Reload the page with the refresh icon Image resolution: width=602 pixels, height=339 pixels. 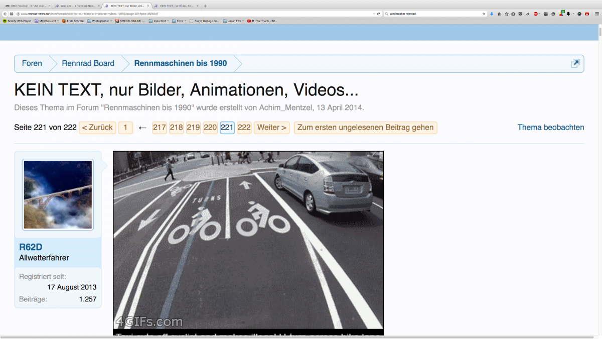click(x=378, y=14)
